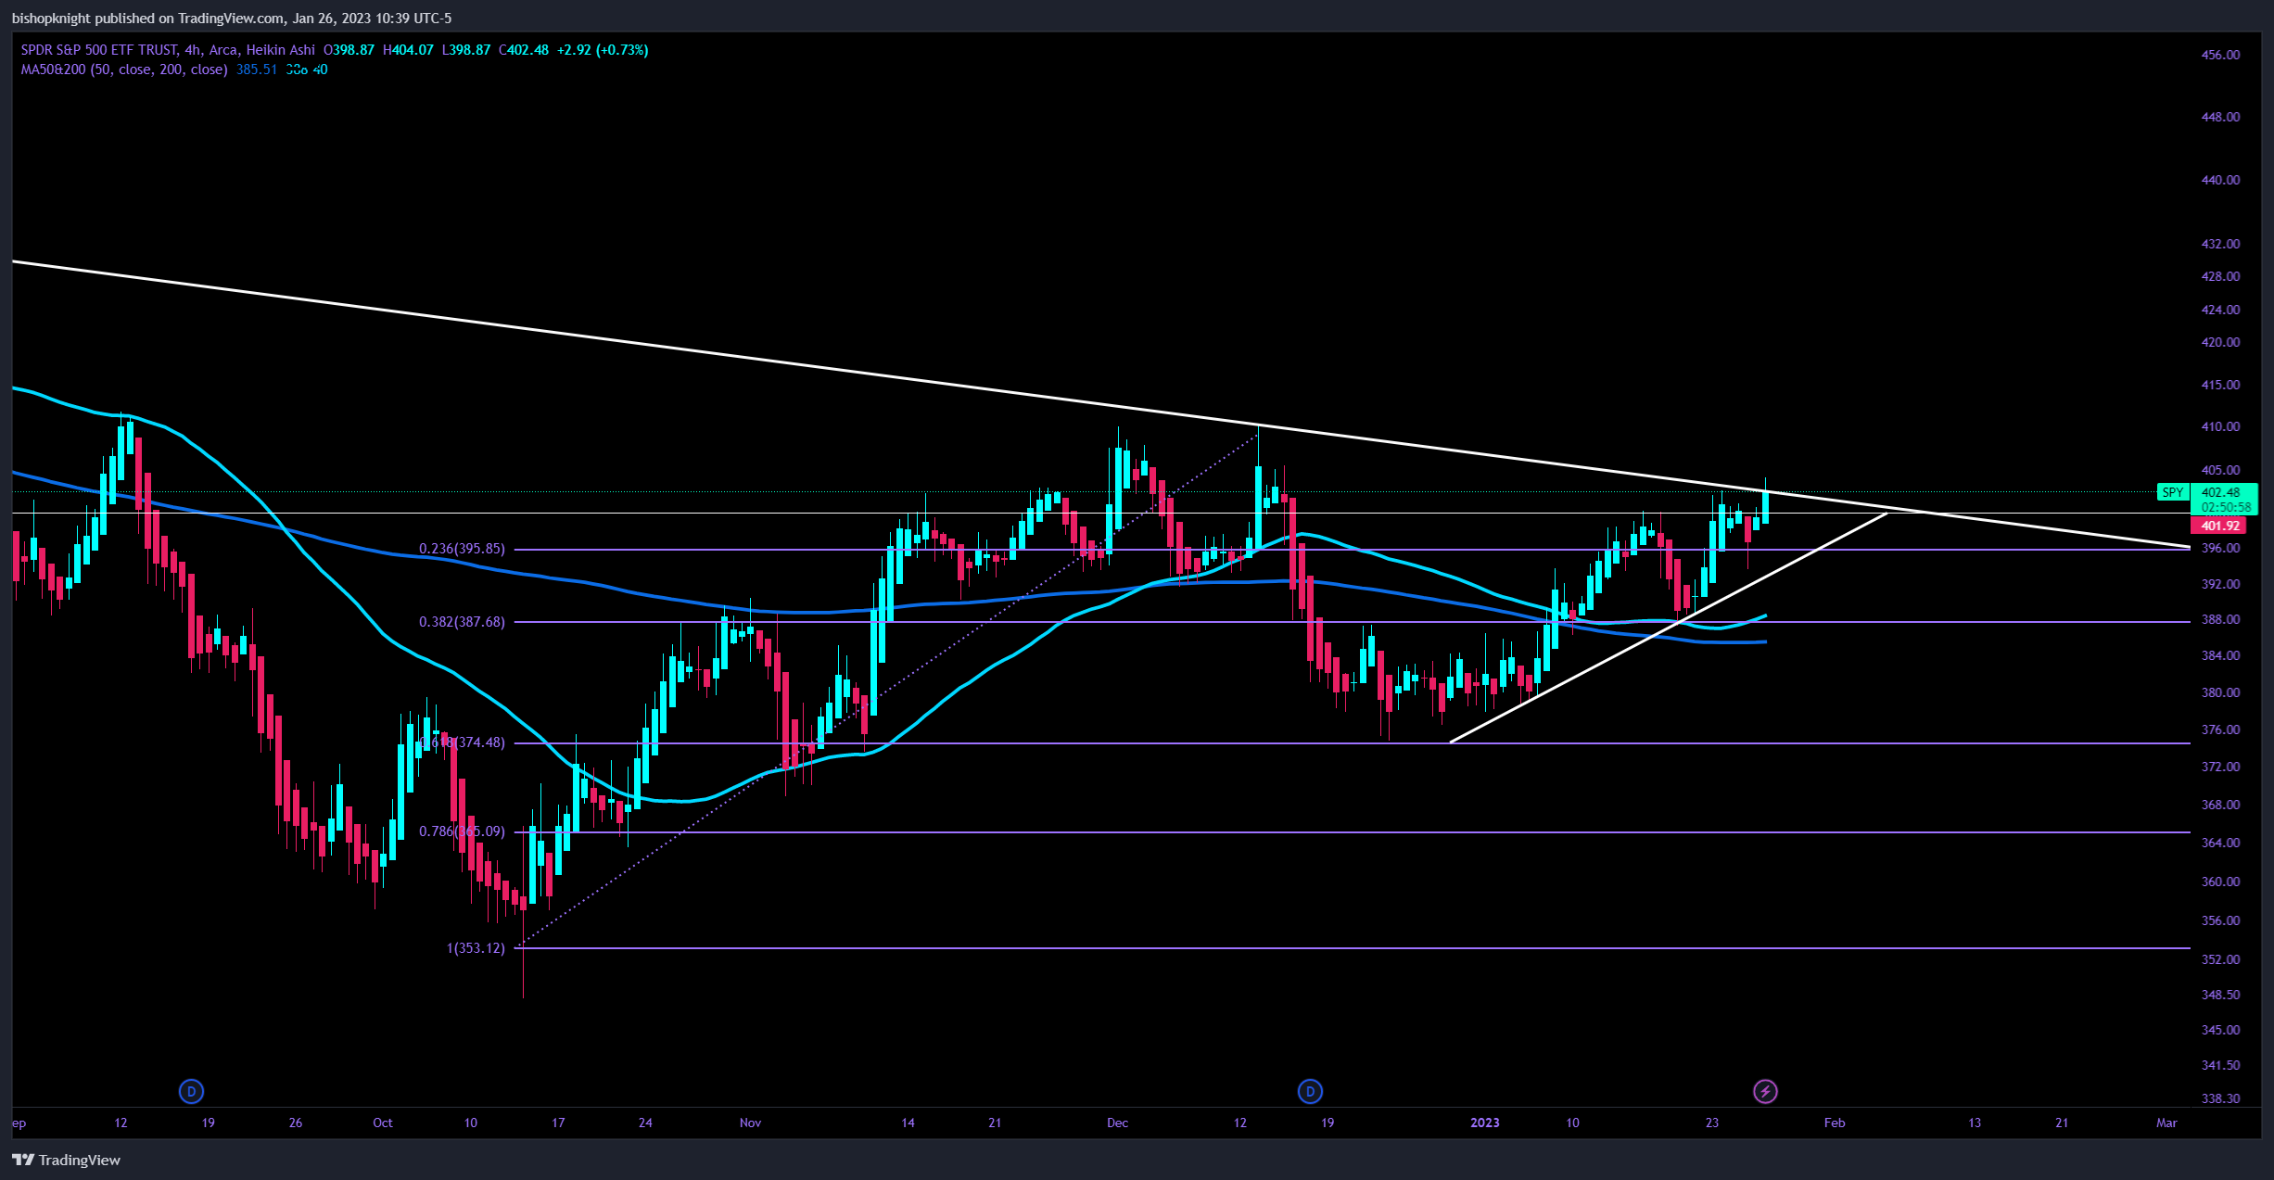Click the 0.618(374.48) Fibonacci level label
2274x1180 pixels.
coord(462,742)
